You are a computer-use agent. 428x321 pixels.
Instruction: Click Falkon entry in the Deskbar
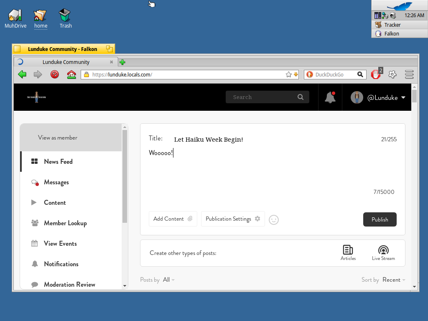(400, 33)
